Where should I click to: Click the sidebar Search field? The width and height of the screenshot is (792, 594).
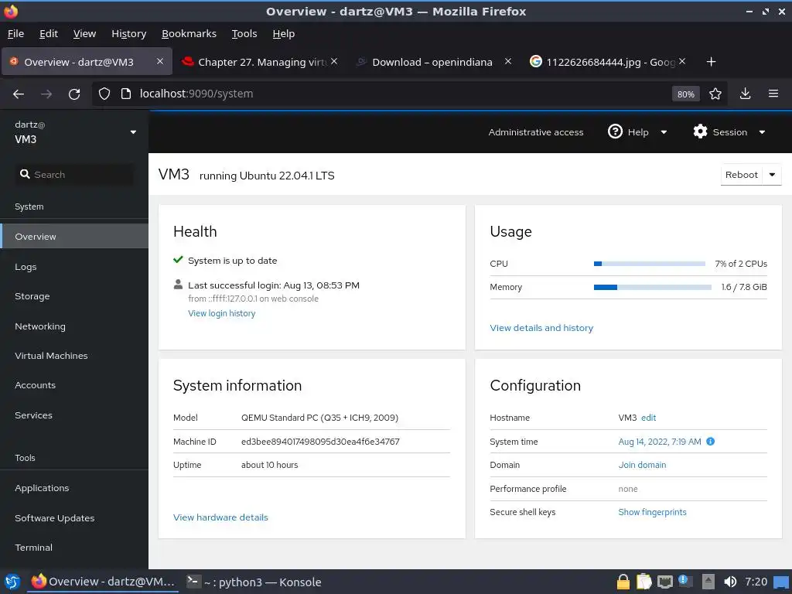75,174
